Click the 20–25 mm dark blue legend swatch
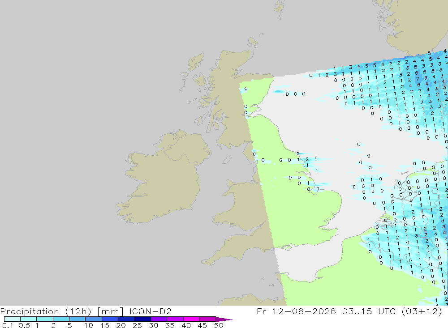Viewport: 448px width, 328px height. (x=126, y=319)
